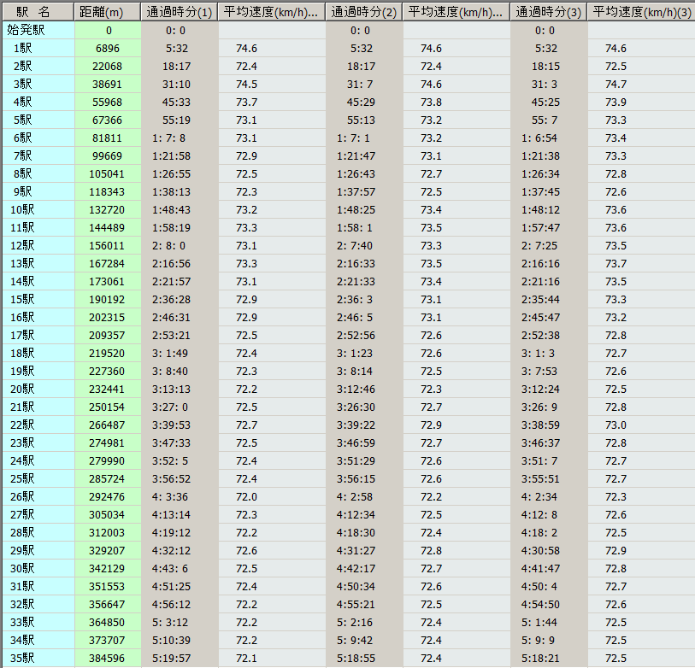Click passing time 3:38:59
695x668 pixels.
[541, 425]
